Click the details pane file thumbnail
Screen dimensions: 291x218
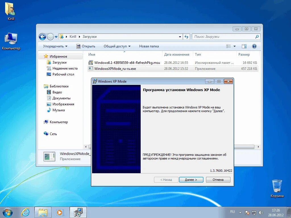click(49, 156)
